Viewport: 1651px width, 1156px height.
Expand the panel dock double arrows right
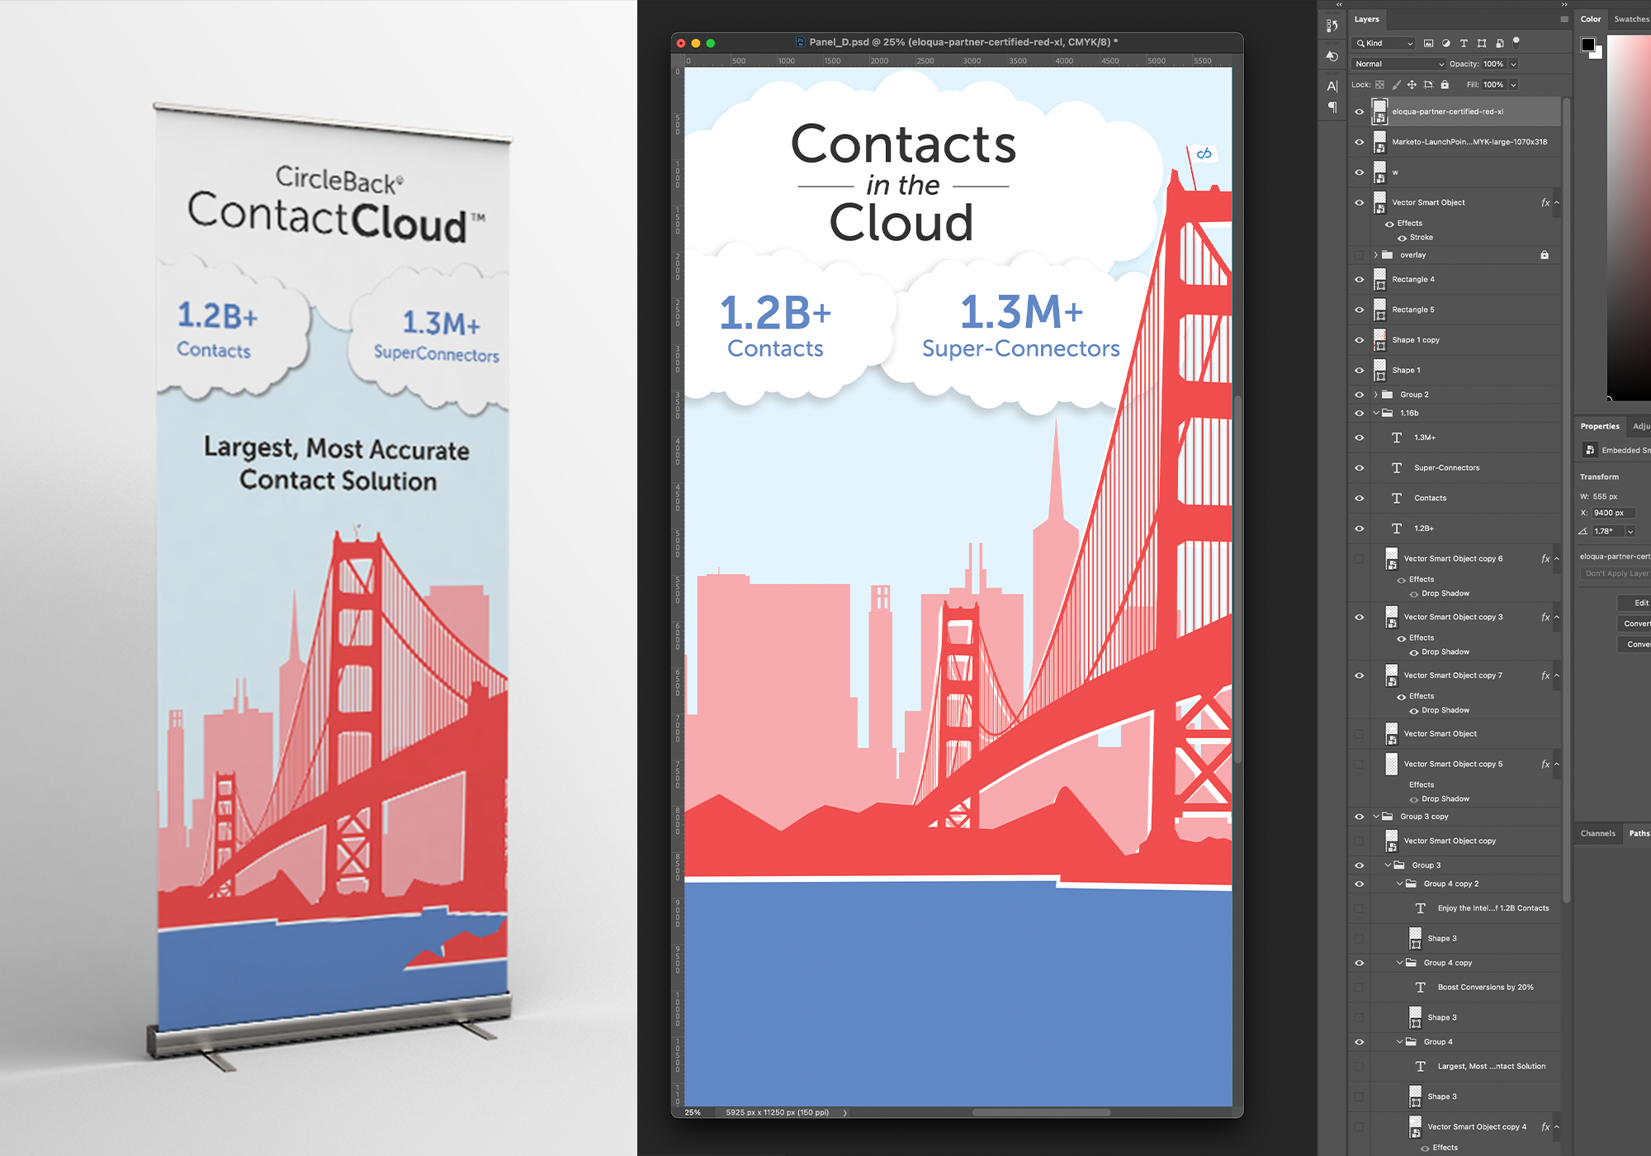pyautogui.click(x=1563, y=5)
